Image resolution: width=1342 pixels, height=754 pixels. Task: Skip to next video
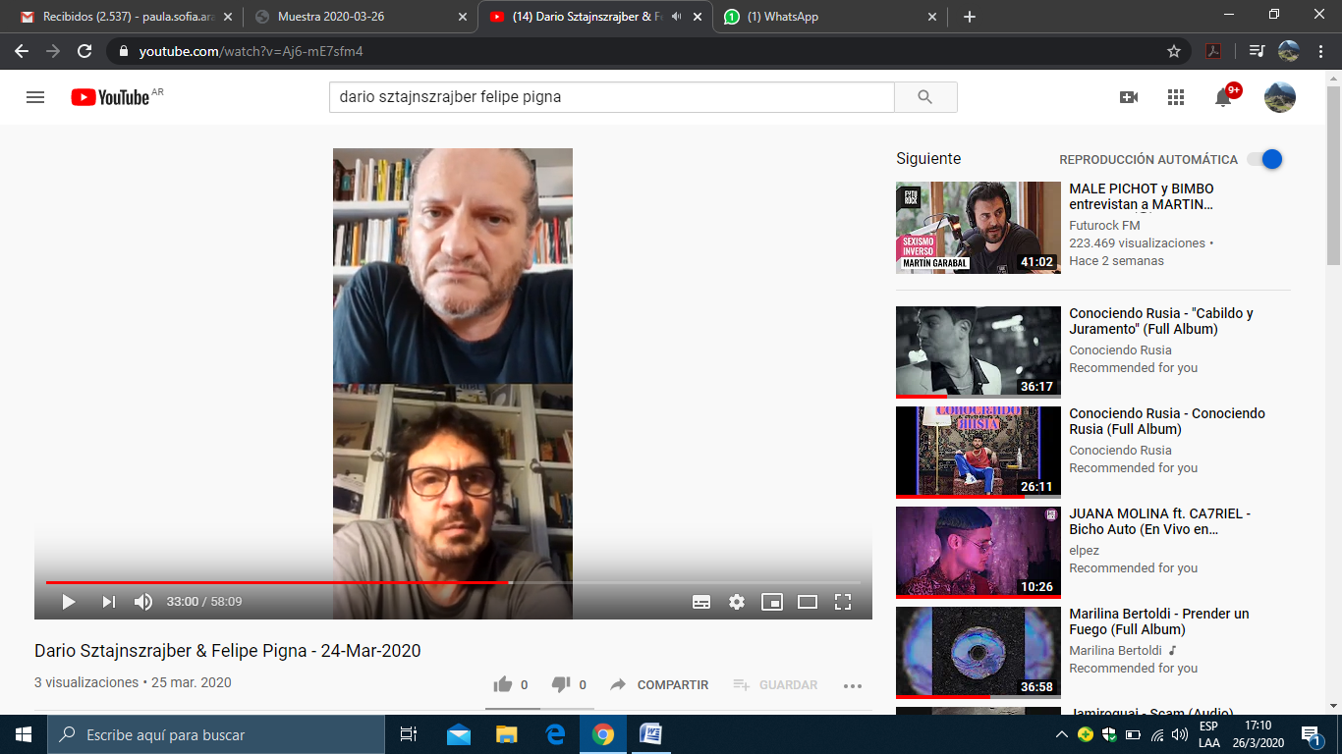pos(109,602)
